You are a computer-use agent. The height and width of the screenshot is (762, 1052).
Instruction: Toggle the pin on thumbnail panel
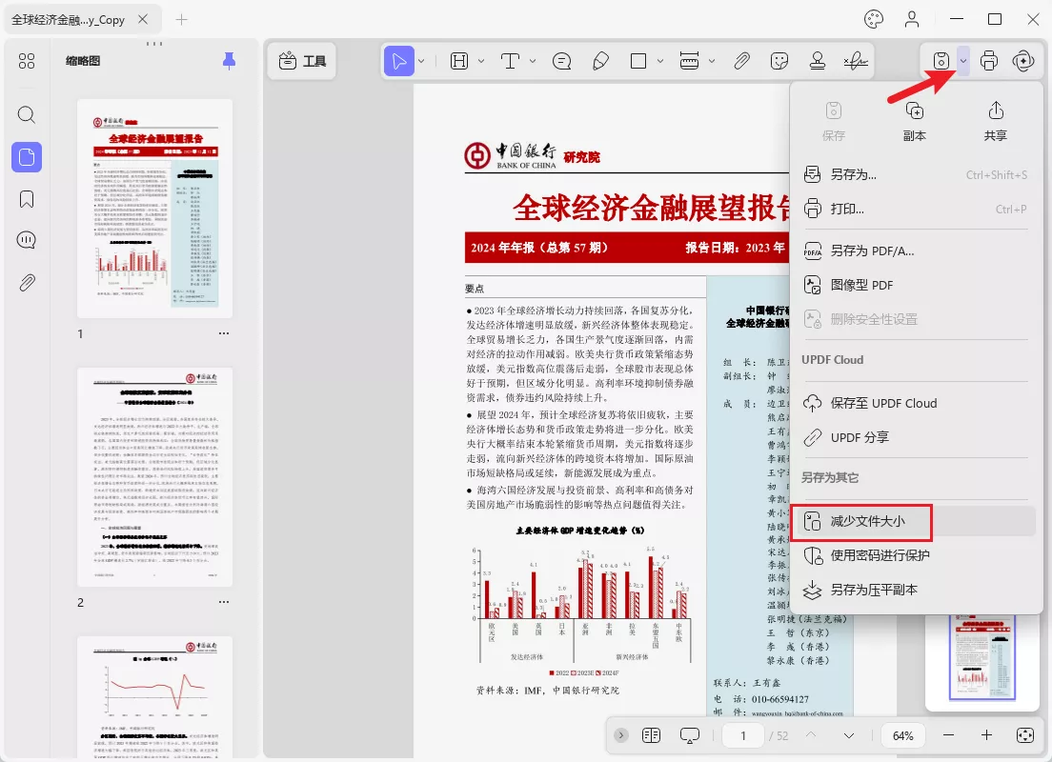coord(229,61)
